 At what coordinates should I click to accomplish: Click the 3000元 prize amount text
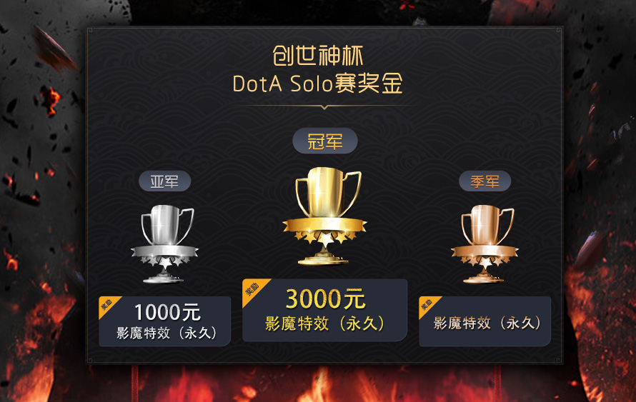coord(325,299)
